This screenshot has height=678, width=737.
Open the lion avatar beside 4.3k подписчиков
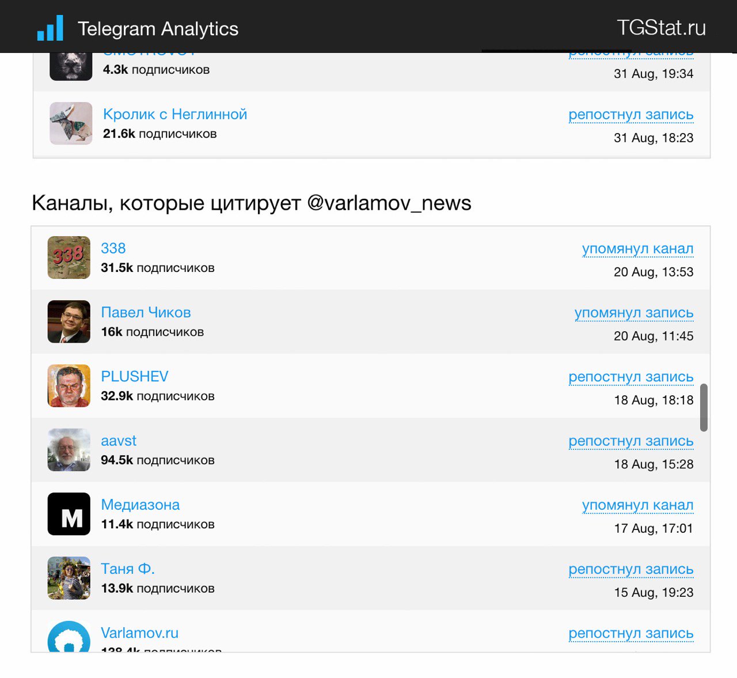71,66
